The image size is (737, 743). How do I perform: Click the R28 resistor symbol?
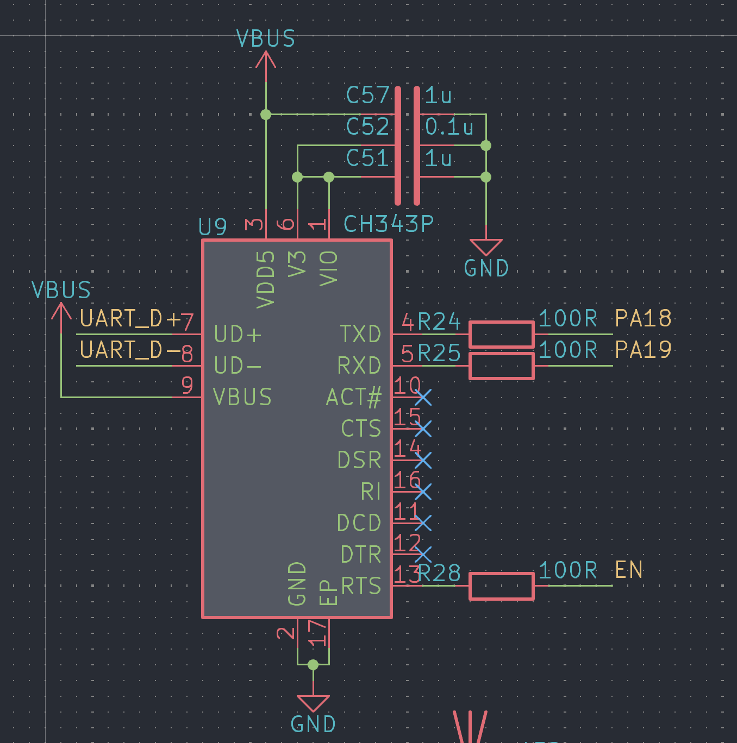[501, 586]
